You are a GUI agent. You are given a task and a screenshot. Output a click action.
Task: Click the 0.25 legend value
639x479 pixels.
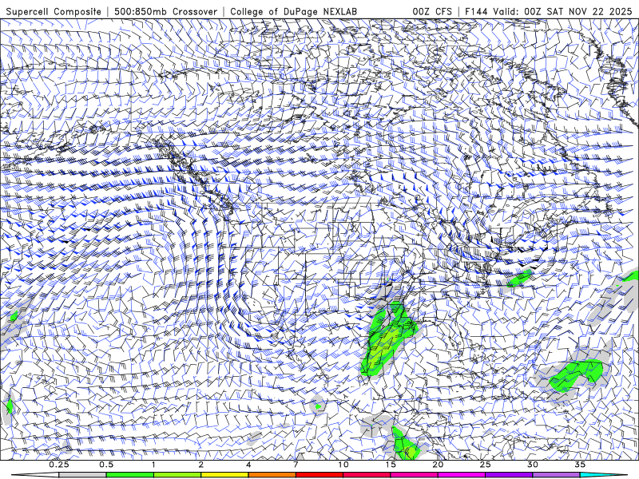59,465
